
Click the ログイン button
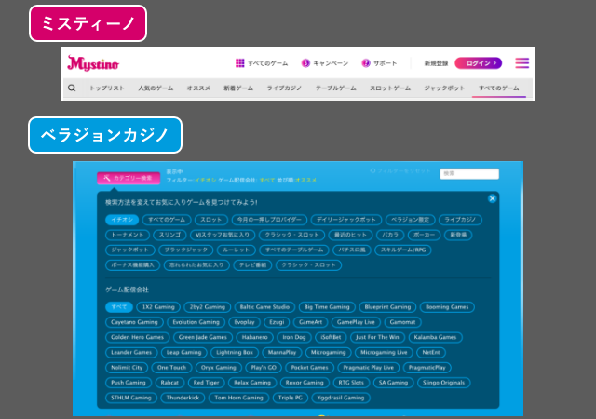click(x=478, y=63)
